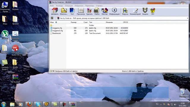Show archive Информация (Info)
This screenshot has width=190, height=107.
point(114,11)
